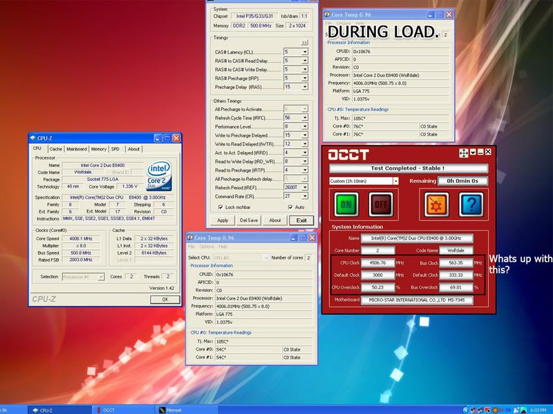Switch to the SPD tab in CPU-Z
553x414 pixels.
tap(115, 149)
